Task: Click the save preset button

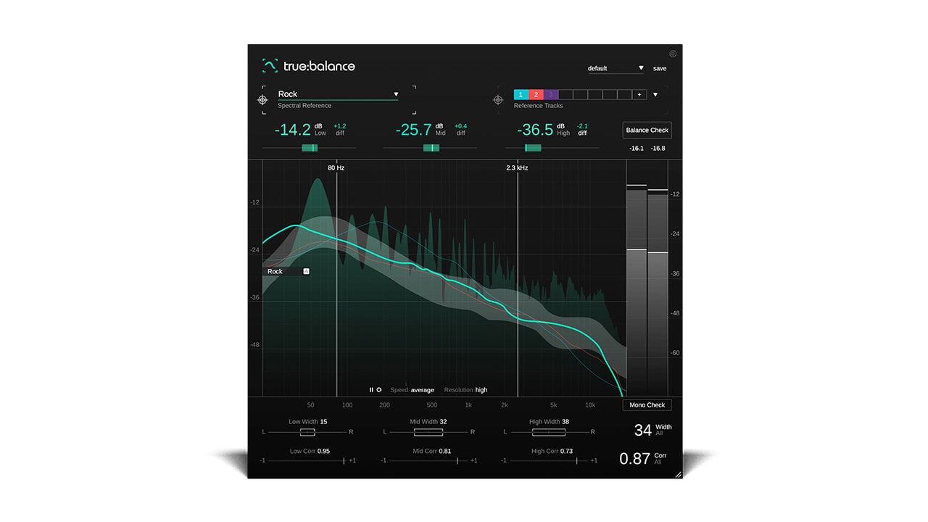Action: pyautogui.click(x=660, y=68)
